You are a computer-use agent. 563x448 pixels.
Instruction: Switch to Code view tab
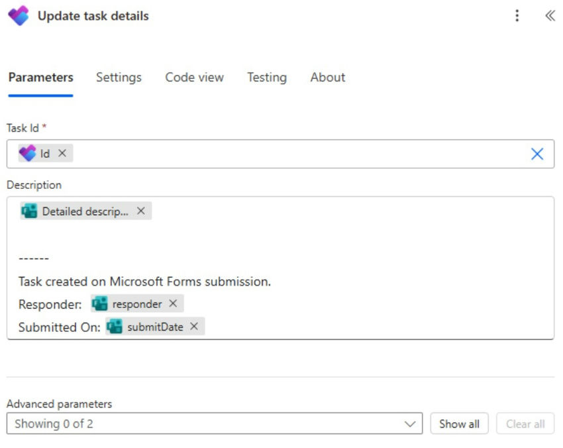point(194,78)
